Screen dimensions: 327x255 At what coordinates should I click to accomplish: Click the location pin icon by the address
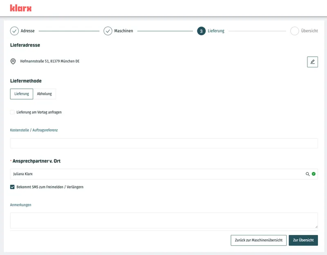point(13,61)
